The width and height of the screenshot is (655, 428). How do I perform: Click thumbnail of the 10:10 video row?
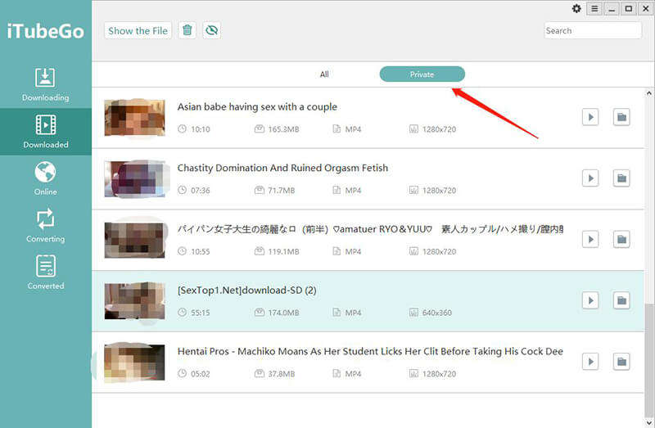[134, 117]
